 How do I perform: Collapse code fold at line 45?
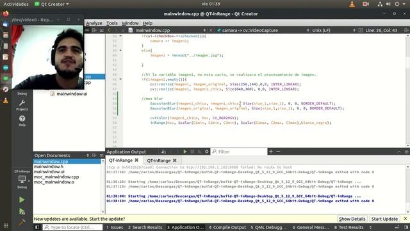pos(120,79)
